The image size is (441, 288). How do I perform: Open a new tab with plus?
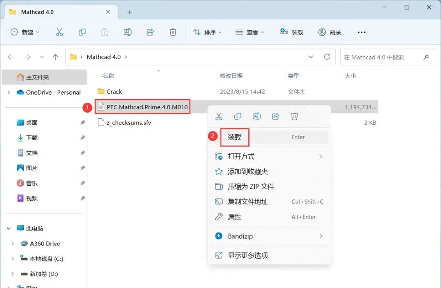tap(130, 12)
